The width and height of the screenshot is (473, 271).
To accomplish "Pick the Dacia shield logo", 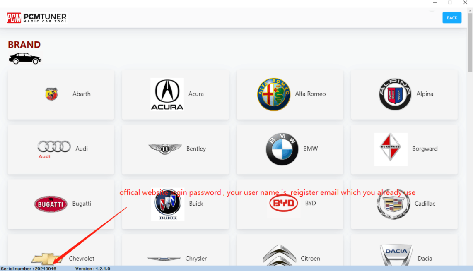I will (396, 255).
